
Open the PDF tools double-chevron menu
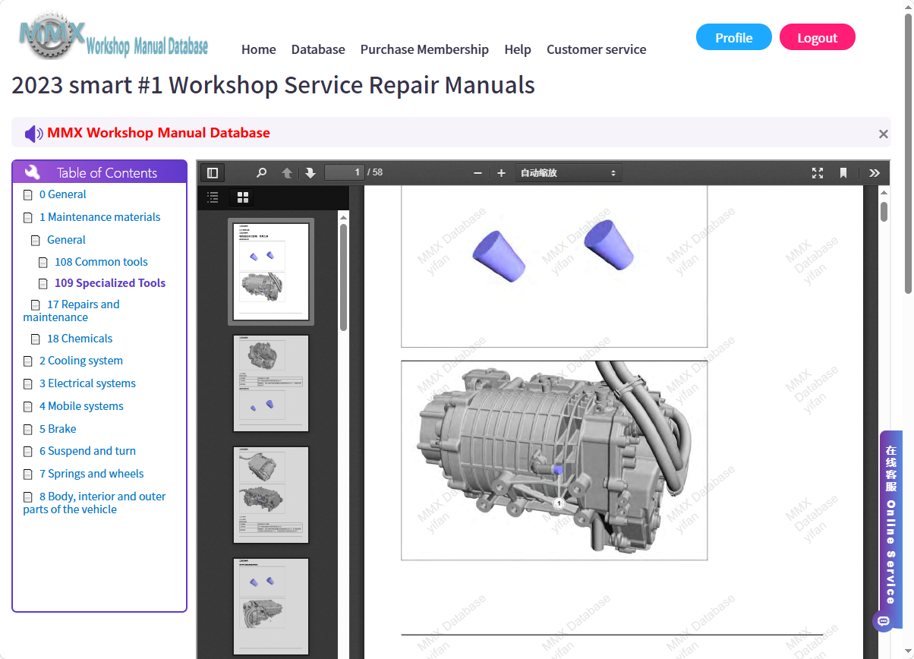click(875, 173)
